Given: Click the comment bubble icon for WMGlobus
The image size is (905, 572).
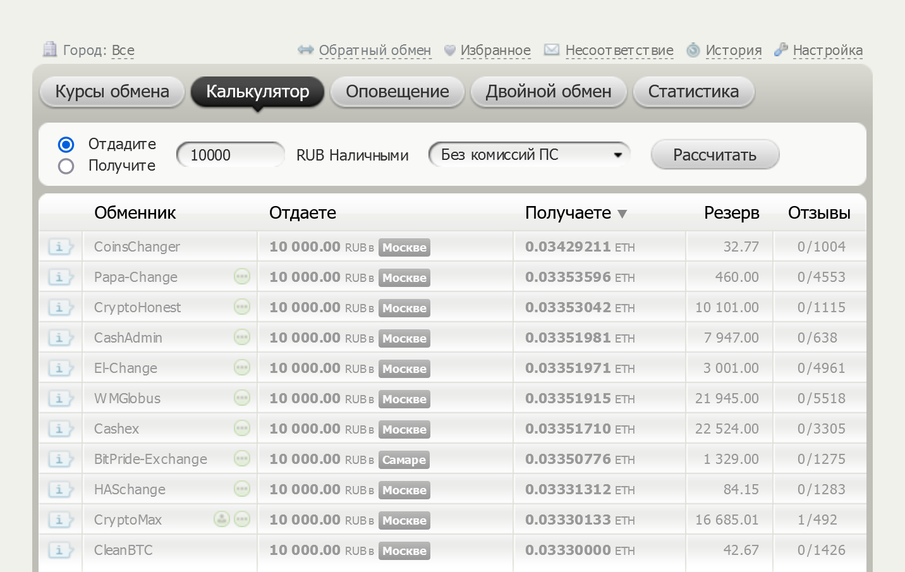Looking at the screenshot, I should pyautogui.click(x=242, y=398).
